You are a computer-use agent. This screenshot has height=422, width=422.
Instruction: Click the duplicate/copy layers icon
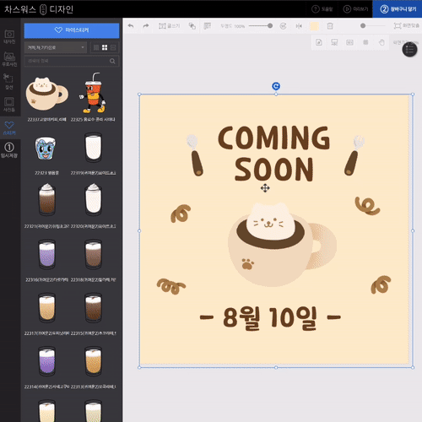pyautogui.click(x=192, y=26)
